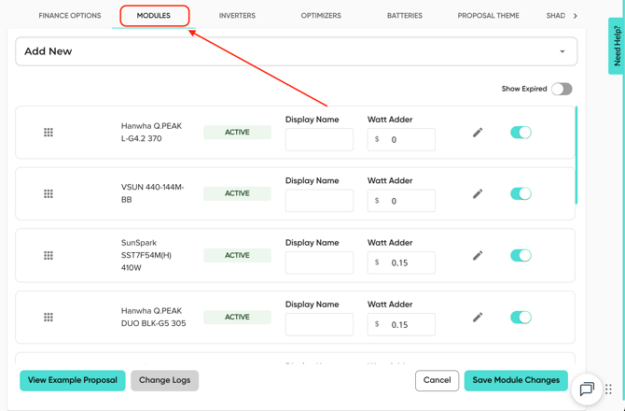The image size is (625, 411).
Task: Click the drag handle for SunSpark SST7F54M(H) 410W
Action: (49, 255)
